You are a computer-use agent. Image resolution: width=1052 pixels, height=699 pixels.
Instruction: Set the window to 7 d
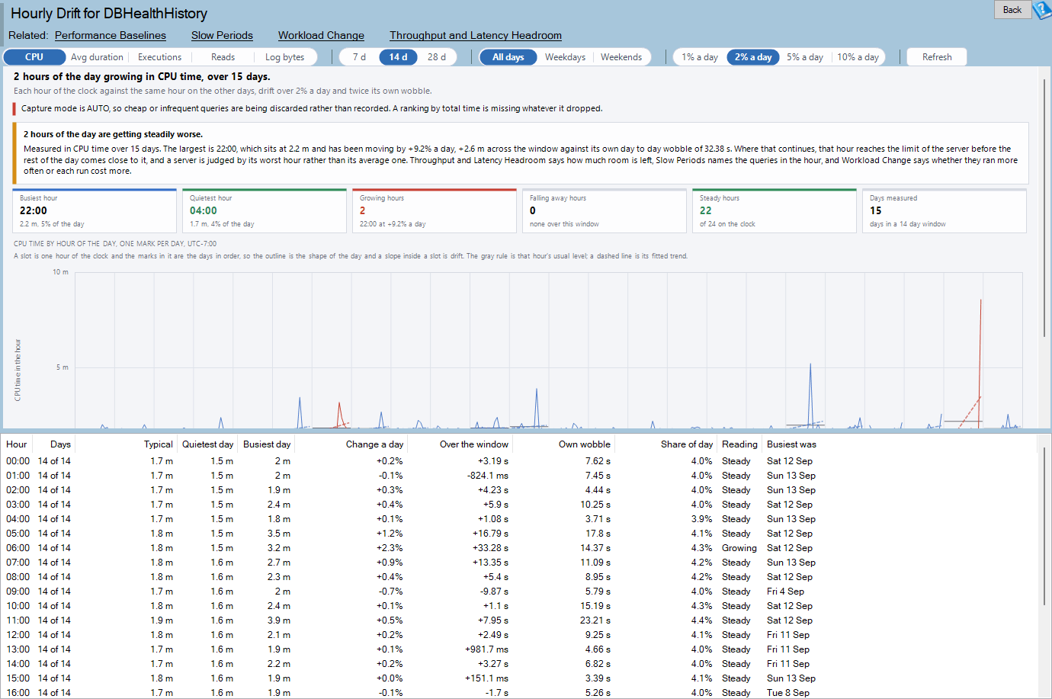[359, 57]
